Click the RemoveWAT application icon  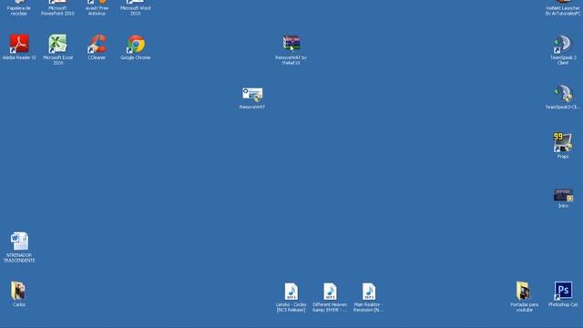pos(252,94)
